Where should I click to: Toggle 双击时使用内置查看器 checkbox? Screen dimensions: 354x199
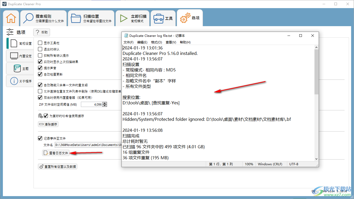pyautogui.click(x=40, y=98)
